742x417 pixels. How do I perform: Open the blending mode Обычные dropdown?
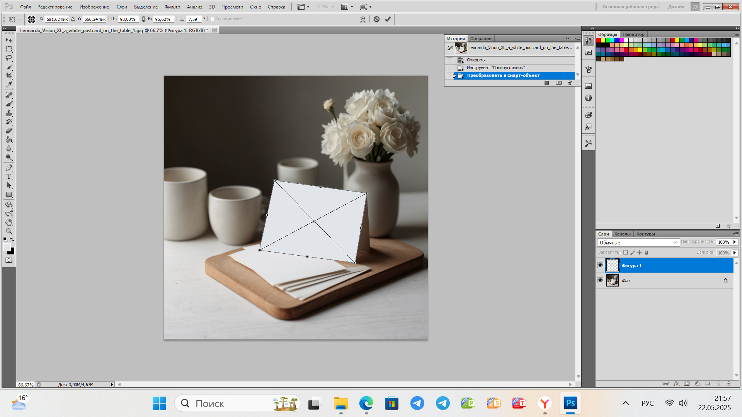pos(638,242)
